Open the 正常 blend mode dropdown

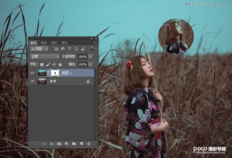pos(45,57)
